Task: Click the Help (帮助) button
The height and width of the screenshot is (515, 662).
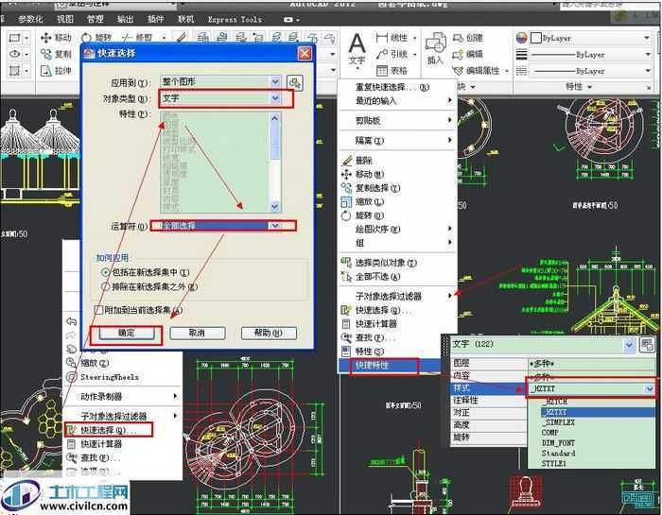Action: pos(269,334)
